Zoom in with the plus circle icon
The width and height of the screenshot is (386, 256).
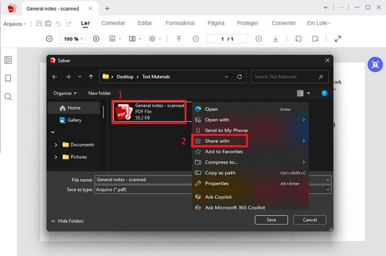[x=96, y=39]
